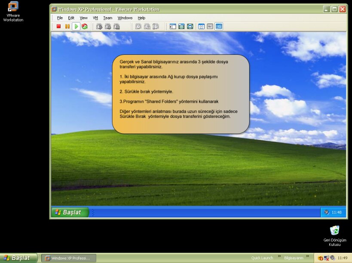Open the Windows menu
Screen dimensions: 352x263
(125, 18)
